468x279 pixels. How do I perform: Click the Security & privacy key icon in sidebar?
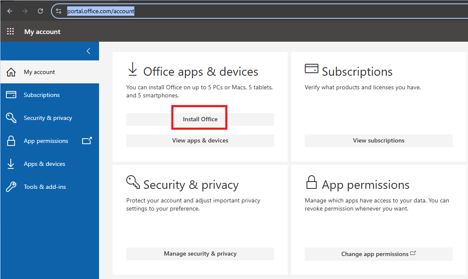point(11,118)
